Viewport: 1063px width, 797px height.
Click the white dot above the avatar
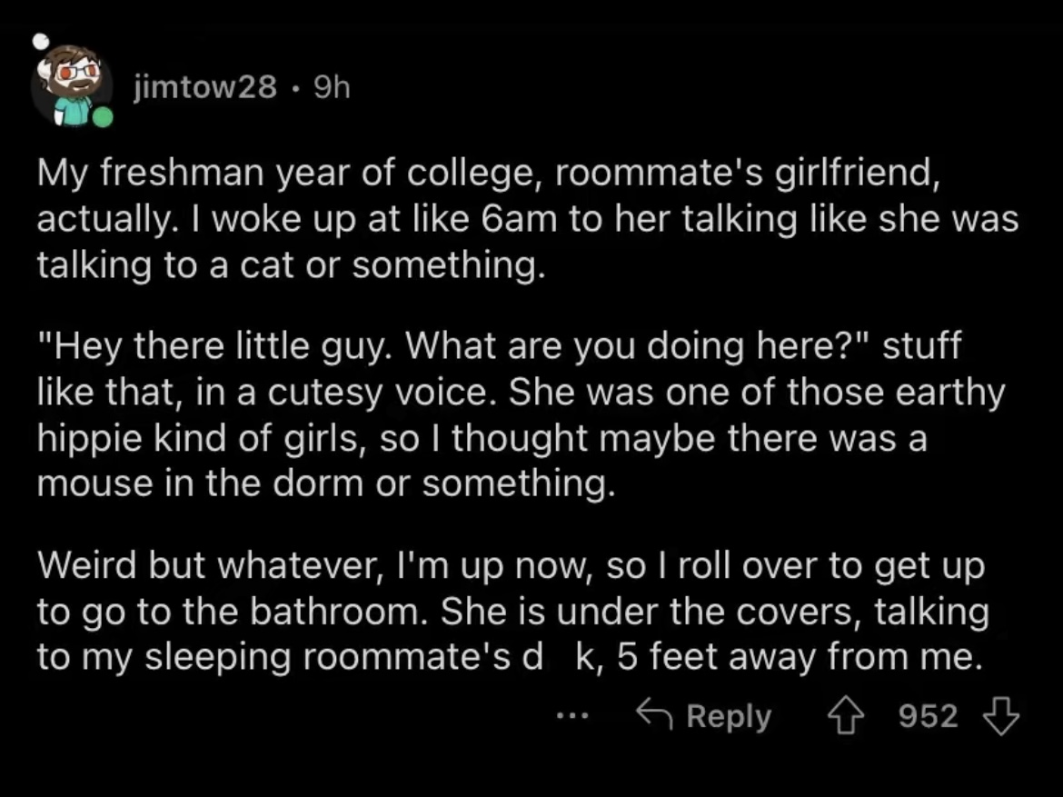pos(42,42)
